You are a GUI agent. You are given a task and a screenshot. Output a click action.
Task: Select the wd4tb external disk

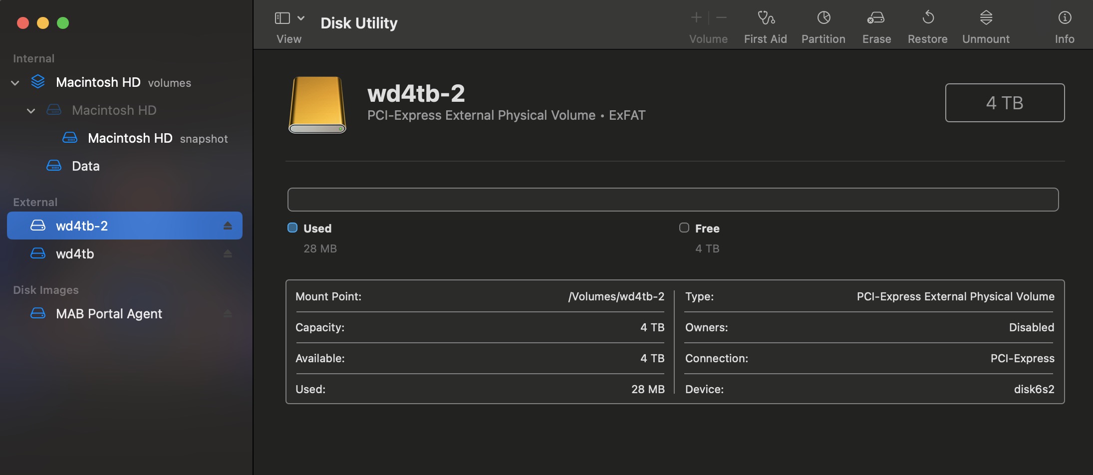[x=75, y=254]
